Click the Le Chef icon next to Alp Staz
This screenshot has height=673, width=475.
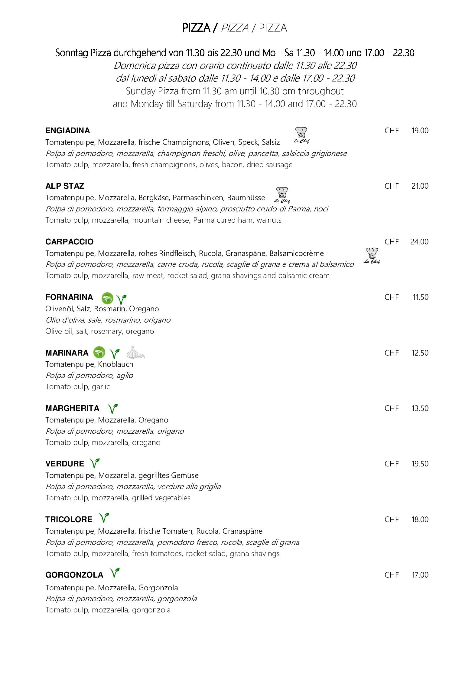coord(282,195)
